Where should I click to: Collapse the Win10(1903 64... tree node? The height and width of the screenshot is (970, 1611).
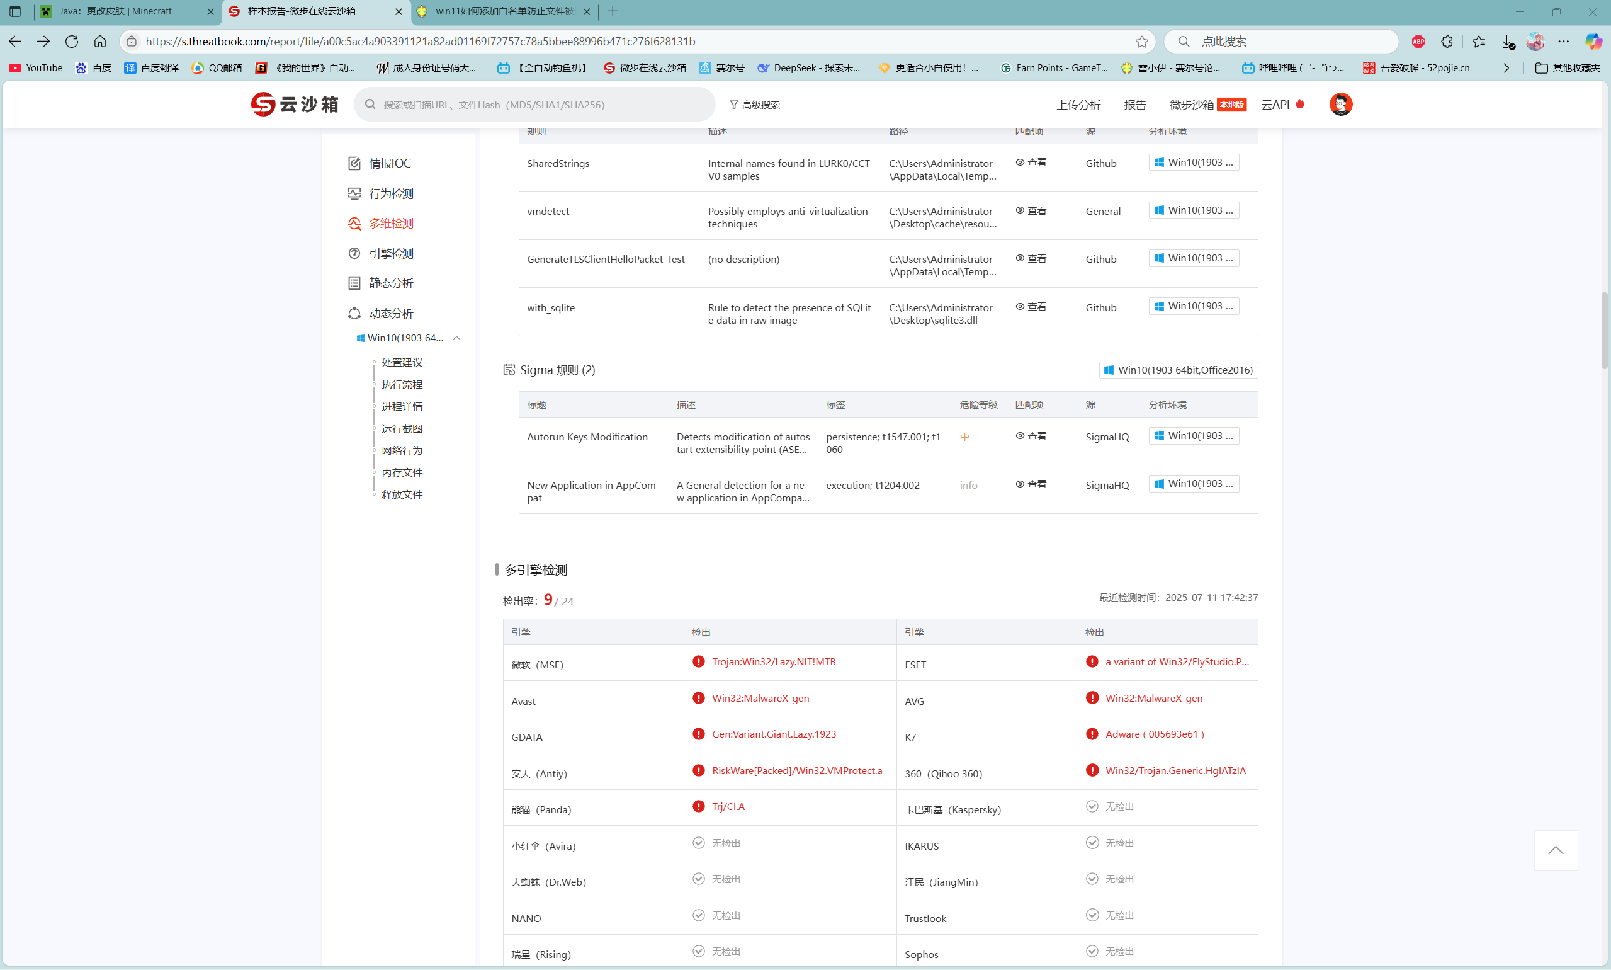(456, 338)
